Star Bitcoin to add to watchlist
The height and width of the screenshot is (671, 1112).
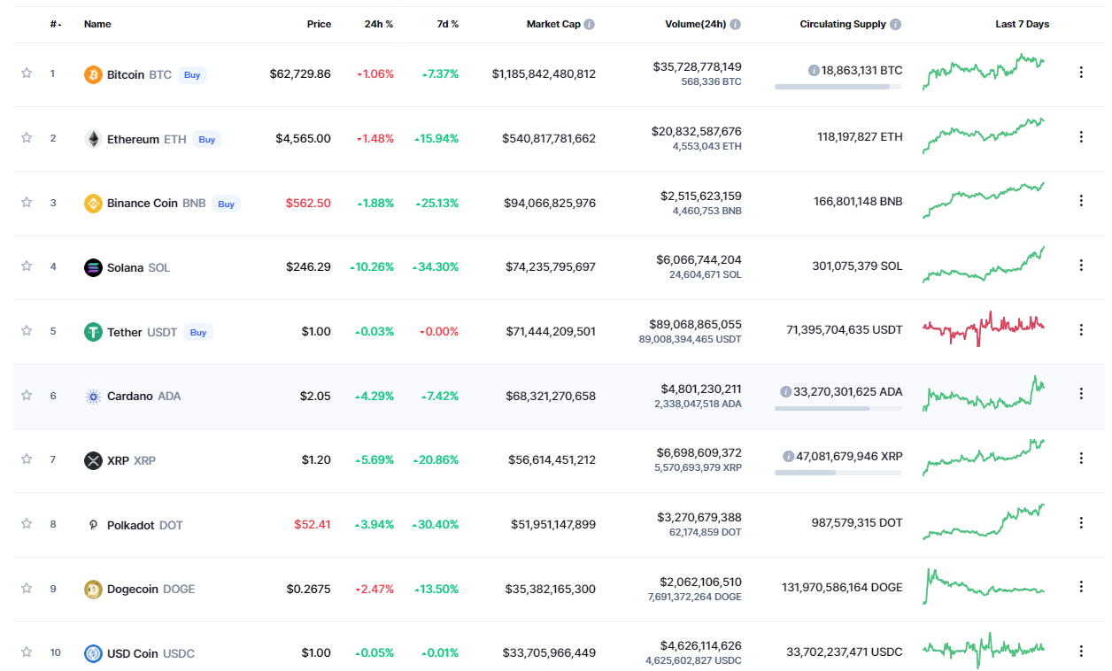tap(27, 73)
